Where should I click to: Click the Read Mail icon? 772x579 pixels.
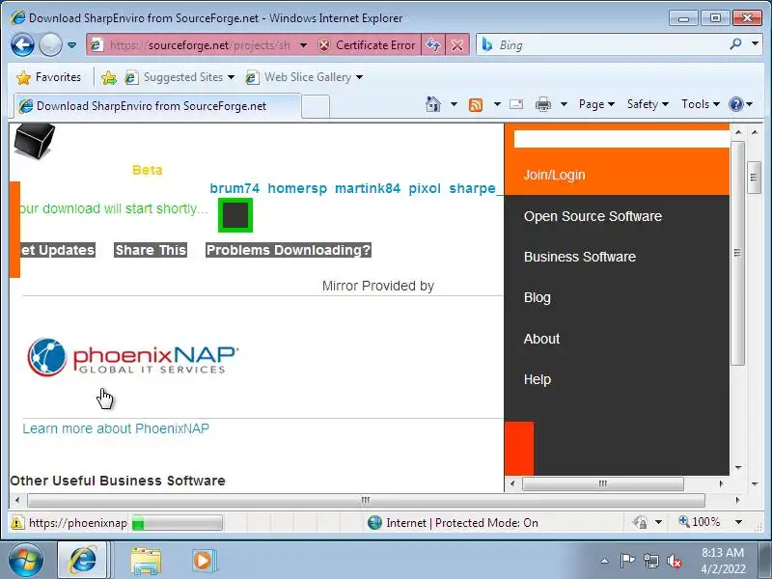516,104
